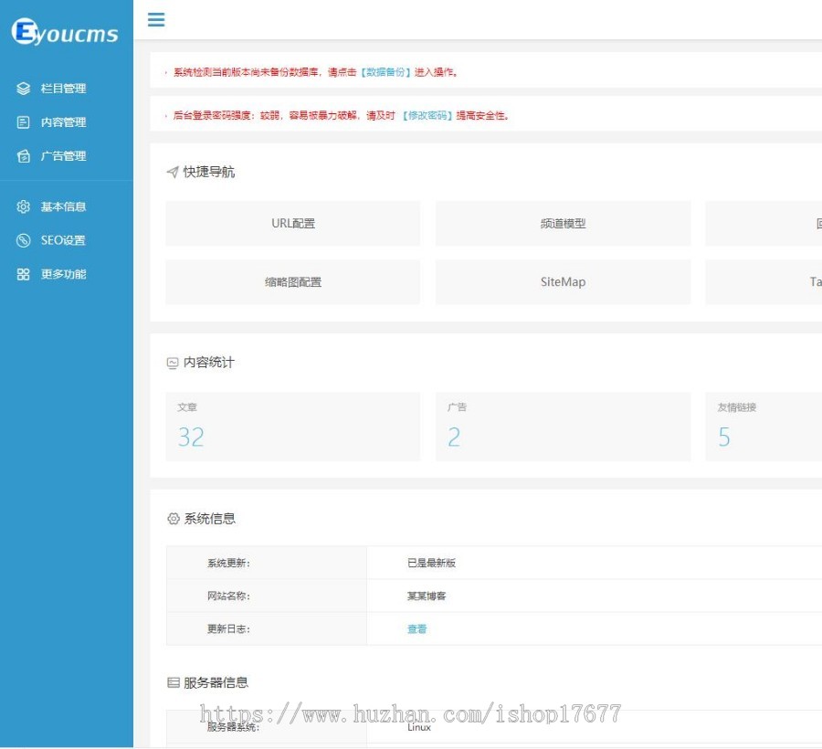Click the 系统更新: label

(228, 563)
